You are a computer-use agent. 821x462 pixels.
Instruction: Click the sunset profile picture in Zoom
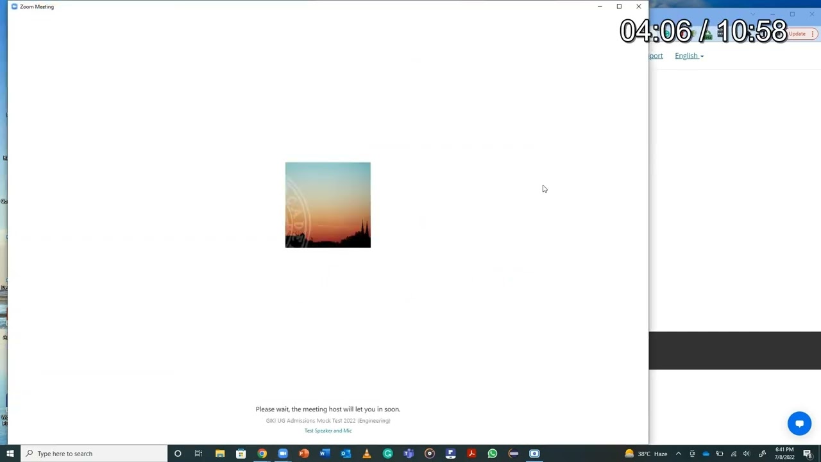pyautogui.click(x=328, y=205)
